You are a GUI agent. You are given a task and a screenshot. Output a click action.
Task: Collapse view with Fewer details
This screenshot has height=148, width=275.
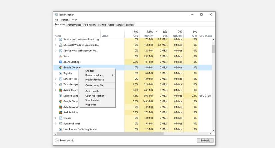[x=67, y=141]
